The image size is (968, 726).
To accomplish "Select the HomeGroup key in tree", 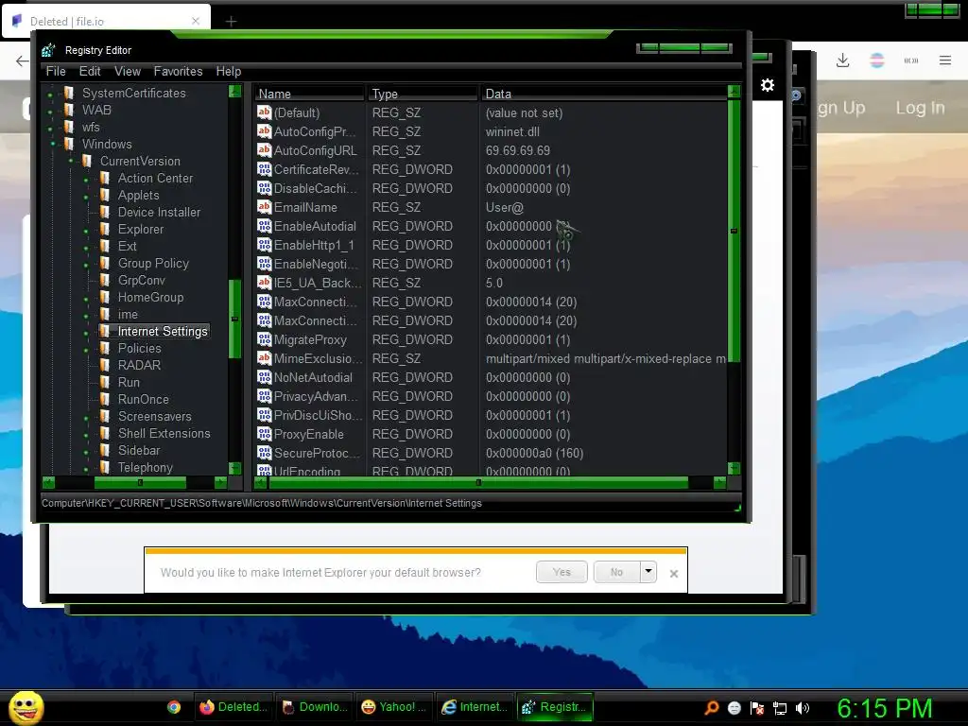I will (150, 297).
